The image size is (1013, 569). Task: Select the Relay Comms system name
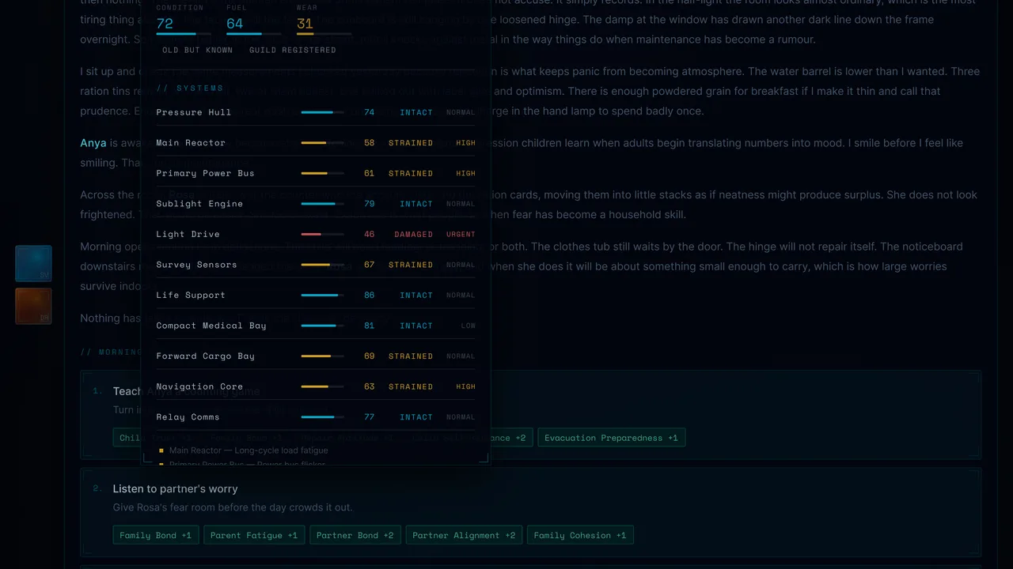tap(188, 417)
